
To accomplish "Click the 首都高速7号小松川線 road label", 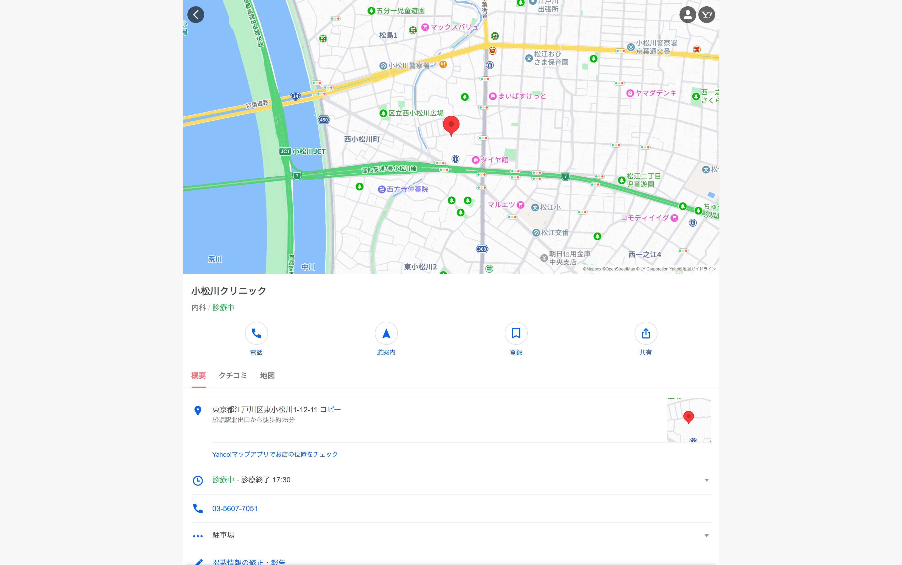I will [388, 169].
